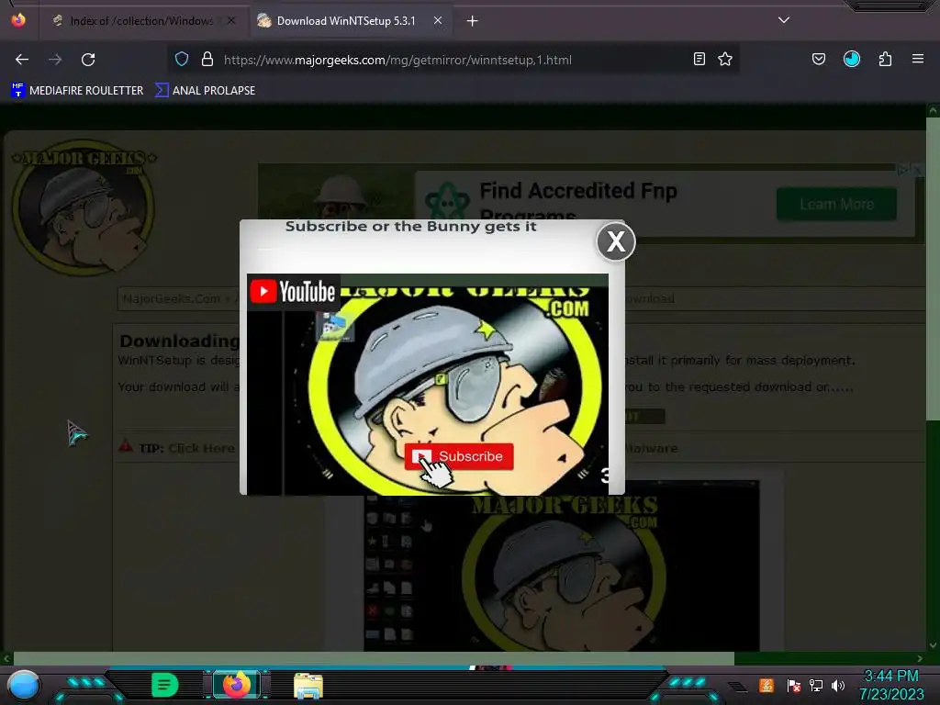Screen dimensions: 940x705
Task: Click Learn More on the ad banner
Action: click(836, 205)
